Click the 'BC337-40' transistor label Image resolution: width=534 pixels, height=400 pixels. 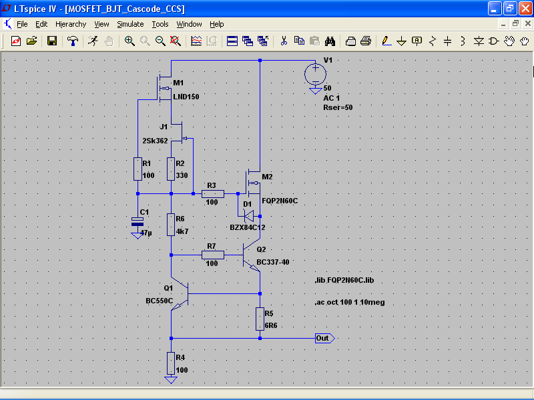[273, 262]
